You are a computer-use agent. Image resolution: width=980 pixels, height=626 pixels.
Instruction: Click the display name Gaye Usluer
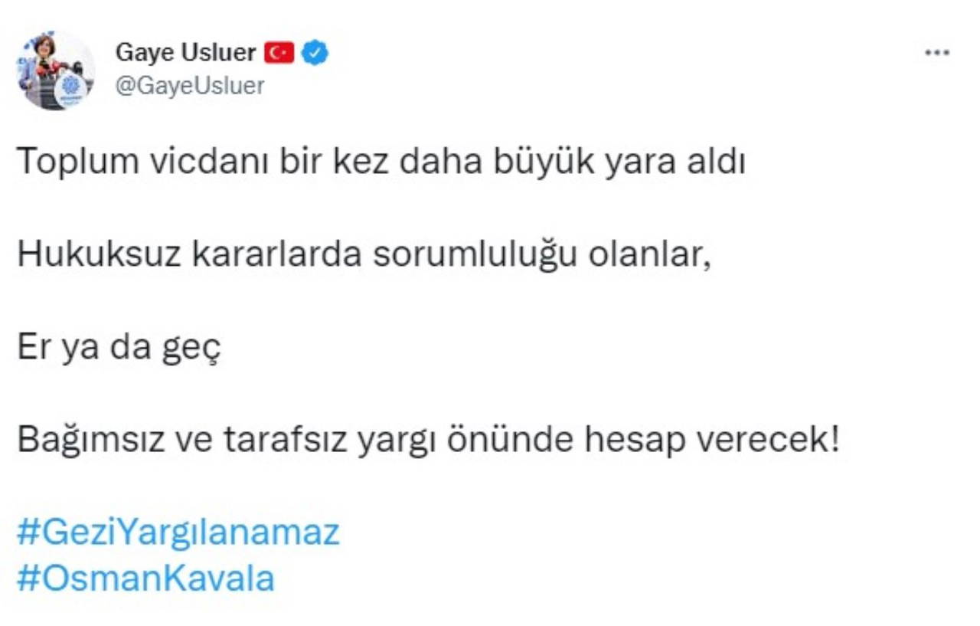pos(186,52)
